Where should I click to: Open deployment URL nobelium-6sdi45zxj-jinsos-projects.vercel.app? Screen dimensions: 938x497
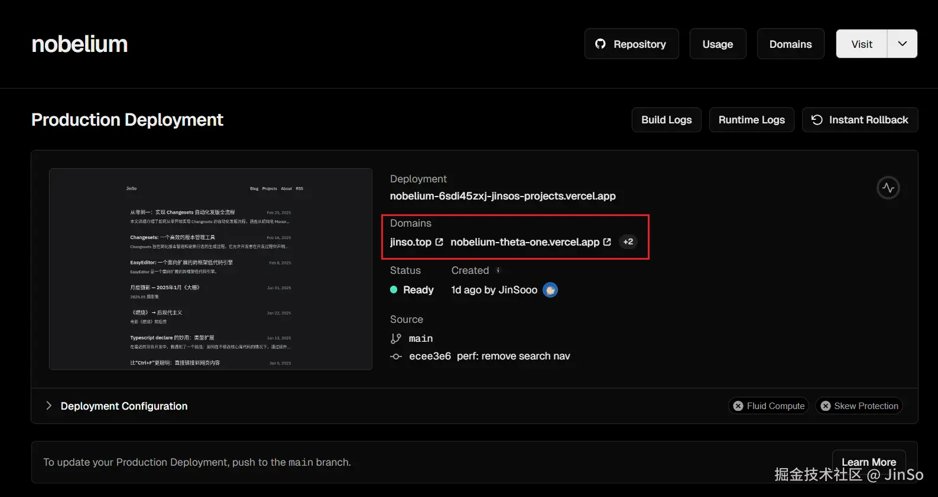coord(502,196)
